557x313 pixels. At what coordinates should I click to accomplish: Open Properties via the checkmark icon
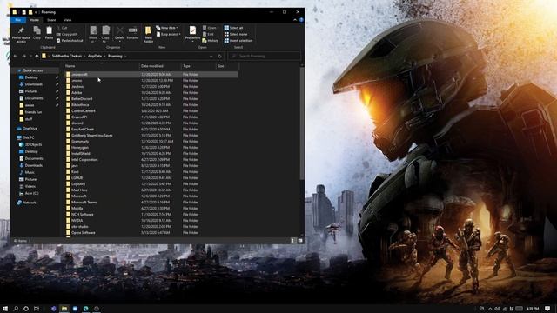point(192,30)
